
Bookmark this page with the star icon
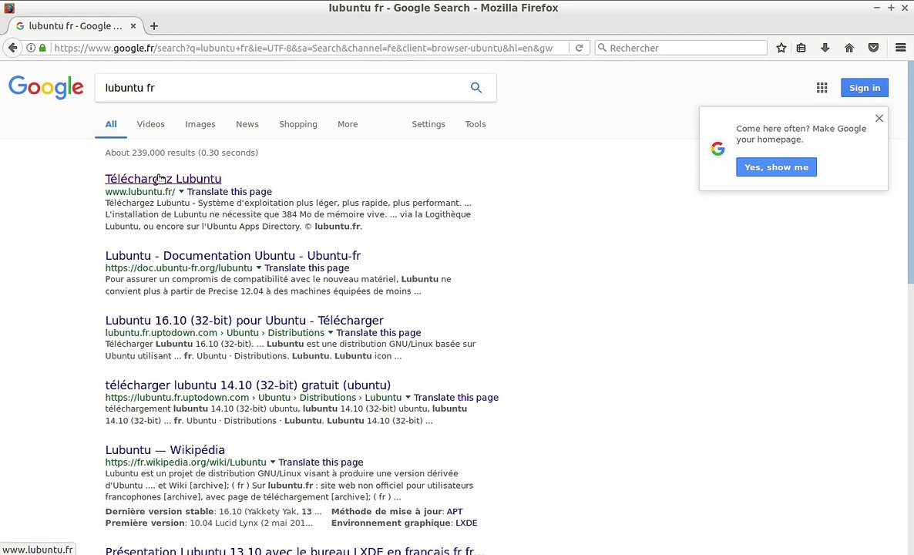781,48
